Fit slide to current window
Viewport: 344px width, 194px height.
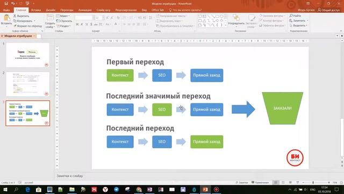coord(341,183)
